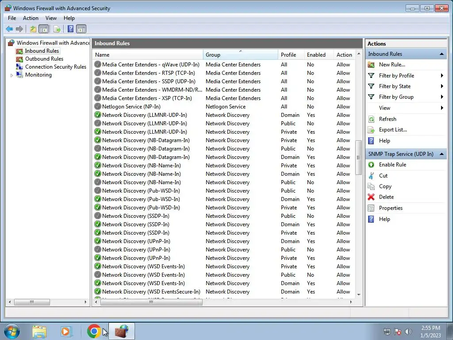Viewport: 453px width, 340px height.
Task: Click the Enable Rule action link
Action: coord(393,165)
